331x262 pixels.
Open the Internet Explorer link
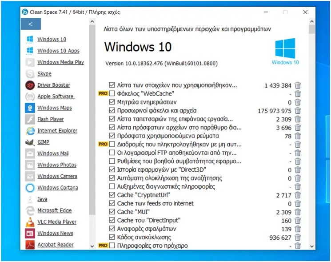pyautogui.click(x=57, y=131)
